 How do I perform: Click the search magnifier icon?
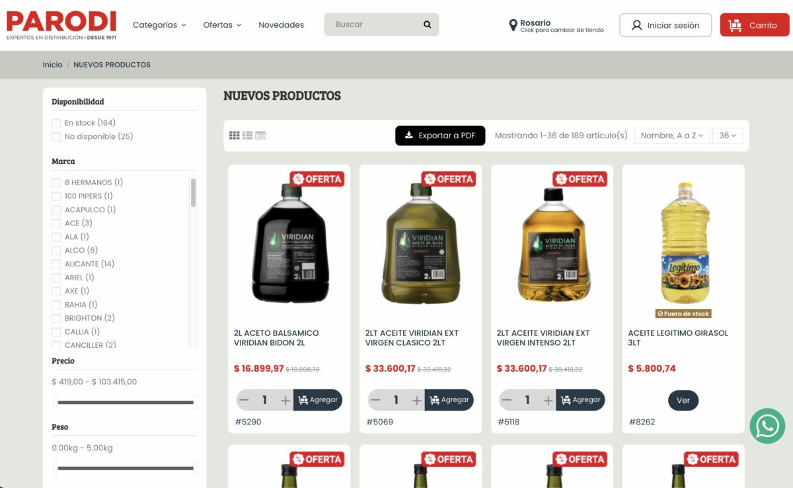[x=427, y=24]
